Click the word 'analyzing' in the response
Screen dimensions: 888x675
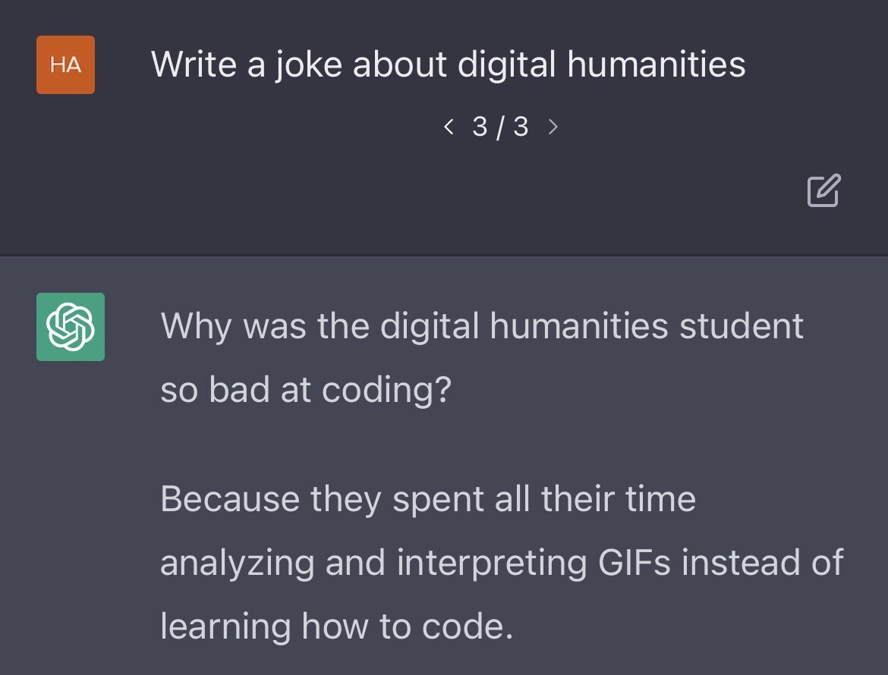238,563
